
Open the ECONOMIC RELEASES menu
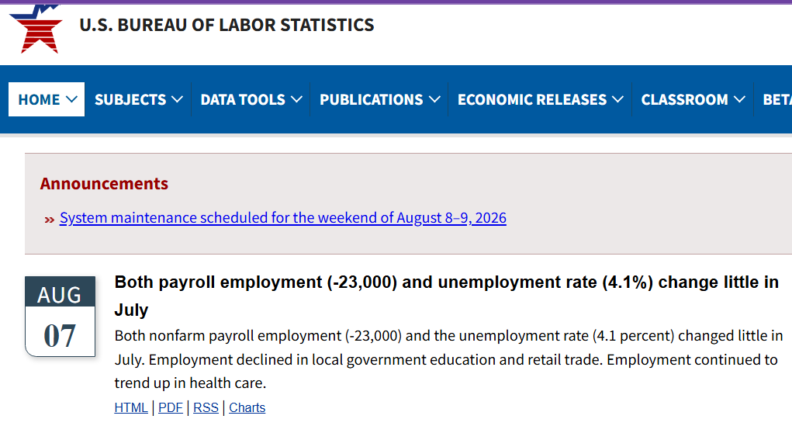[x=540, y=99]
